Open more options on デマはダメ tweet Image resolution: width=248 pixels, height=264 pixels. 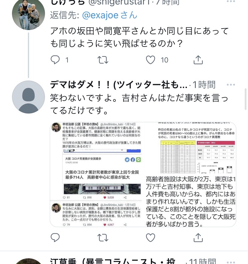[x=231, y=85]
